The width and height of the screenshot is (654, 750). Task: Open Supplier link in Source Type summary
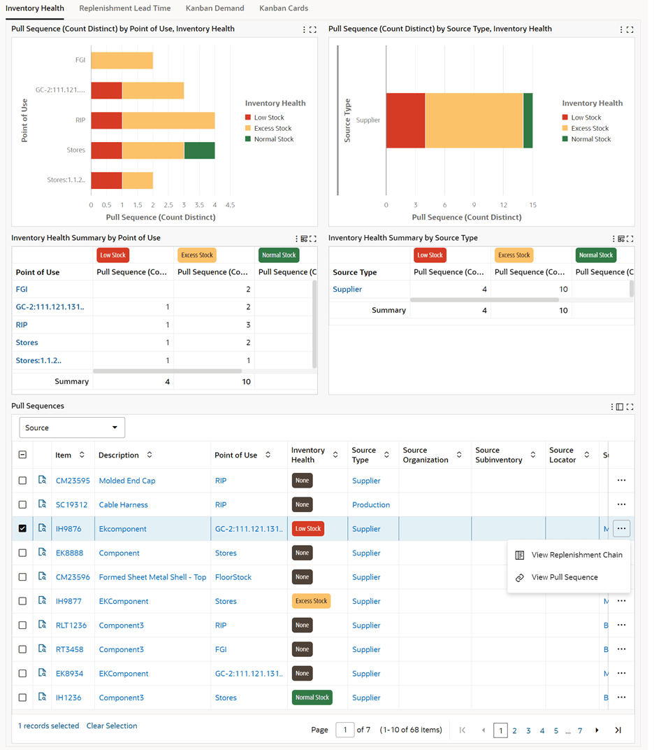click(x=347, y=289)
